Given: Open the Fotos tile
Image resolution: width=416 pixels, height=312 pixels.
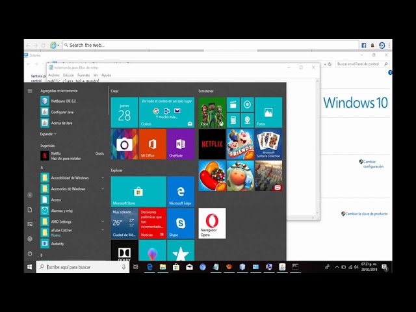Looking at the screenshot, I should tap(268, 112).
